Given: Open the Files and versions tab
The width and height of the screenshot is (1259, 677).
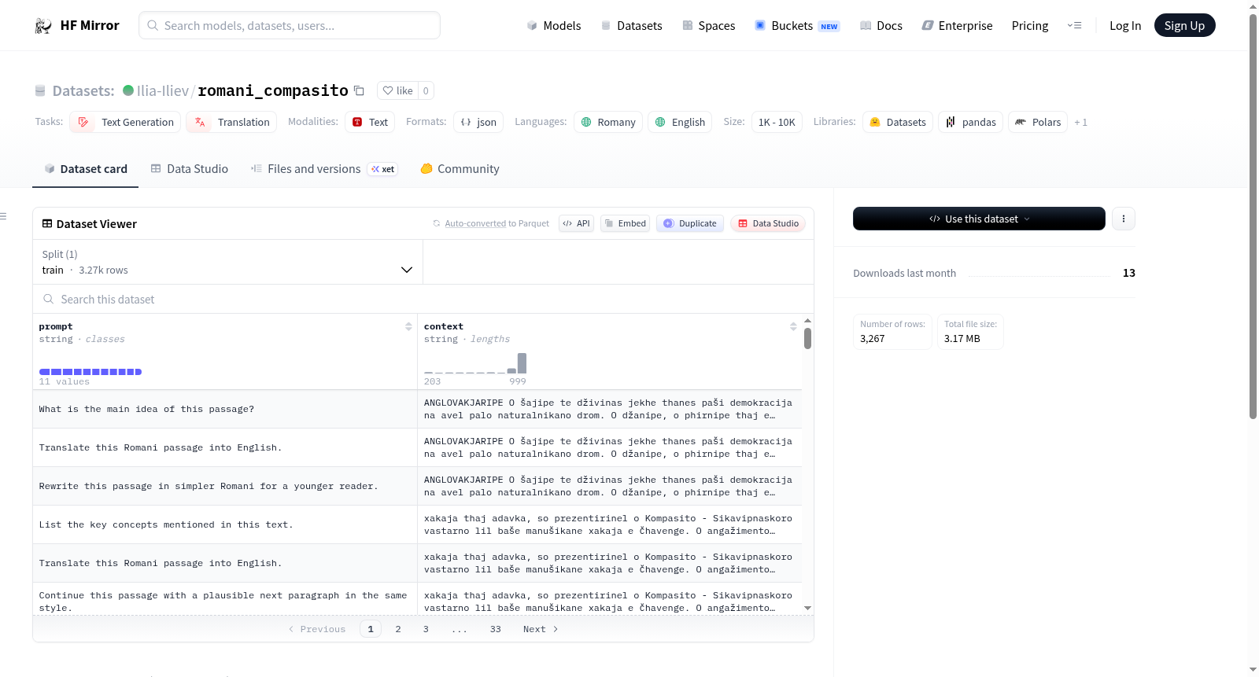Looking at the screenshot, I should tap(323, 169).
